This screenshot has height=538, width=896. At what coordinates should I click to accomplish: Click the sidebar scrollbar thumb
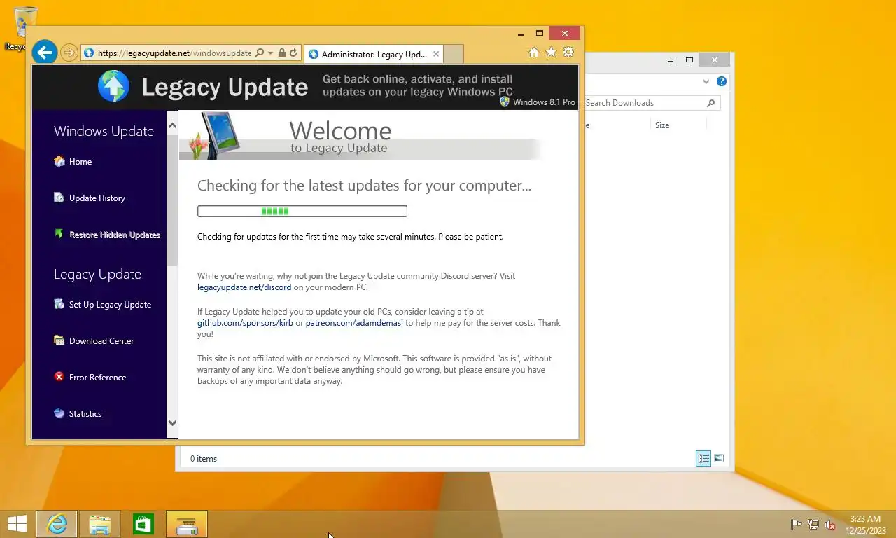tap(172, 200)
